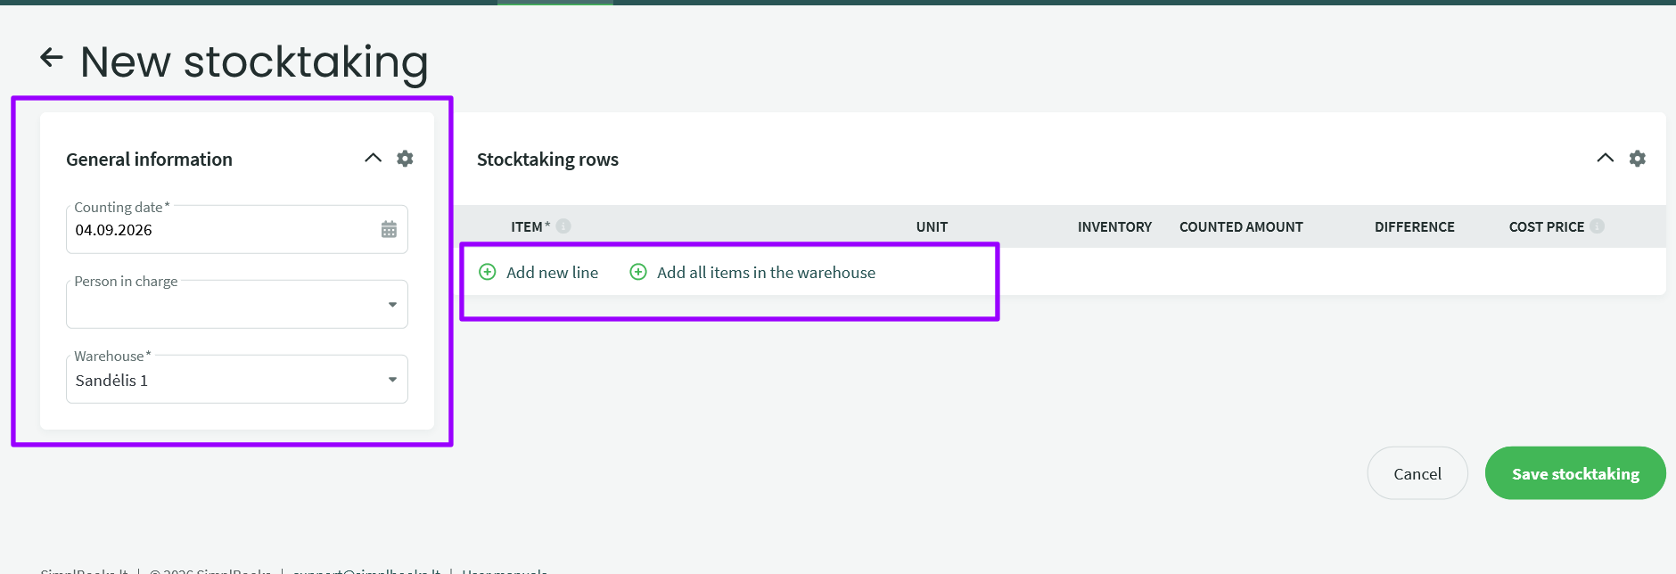Image resolution: width=1676 pixels, height=574 pixels.
Task: Open General information panel settings gear
Action: point(405,159)
